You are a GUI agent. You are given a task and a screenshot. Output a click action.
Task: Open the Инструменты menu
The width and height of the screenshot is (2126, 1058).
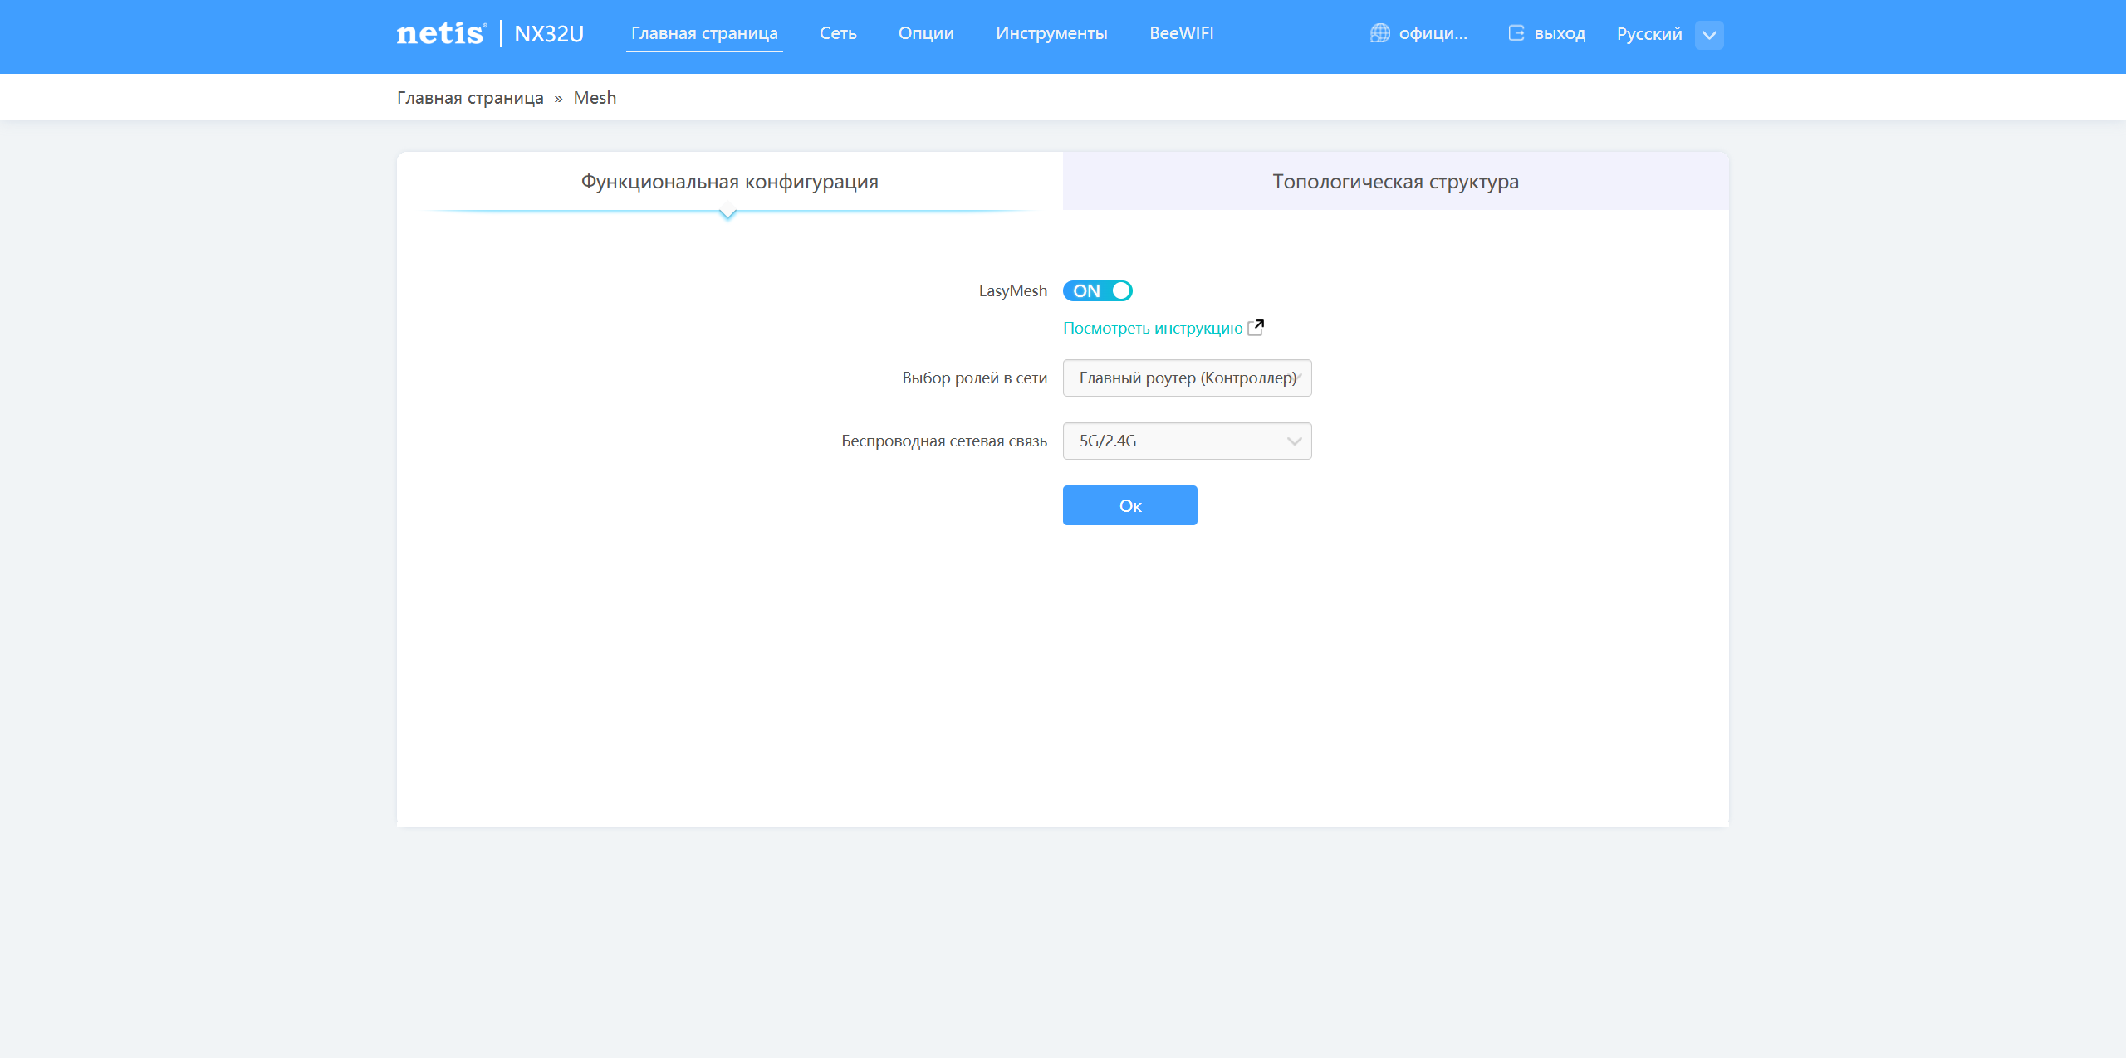pos(1051,33)
